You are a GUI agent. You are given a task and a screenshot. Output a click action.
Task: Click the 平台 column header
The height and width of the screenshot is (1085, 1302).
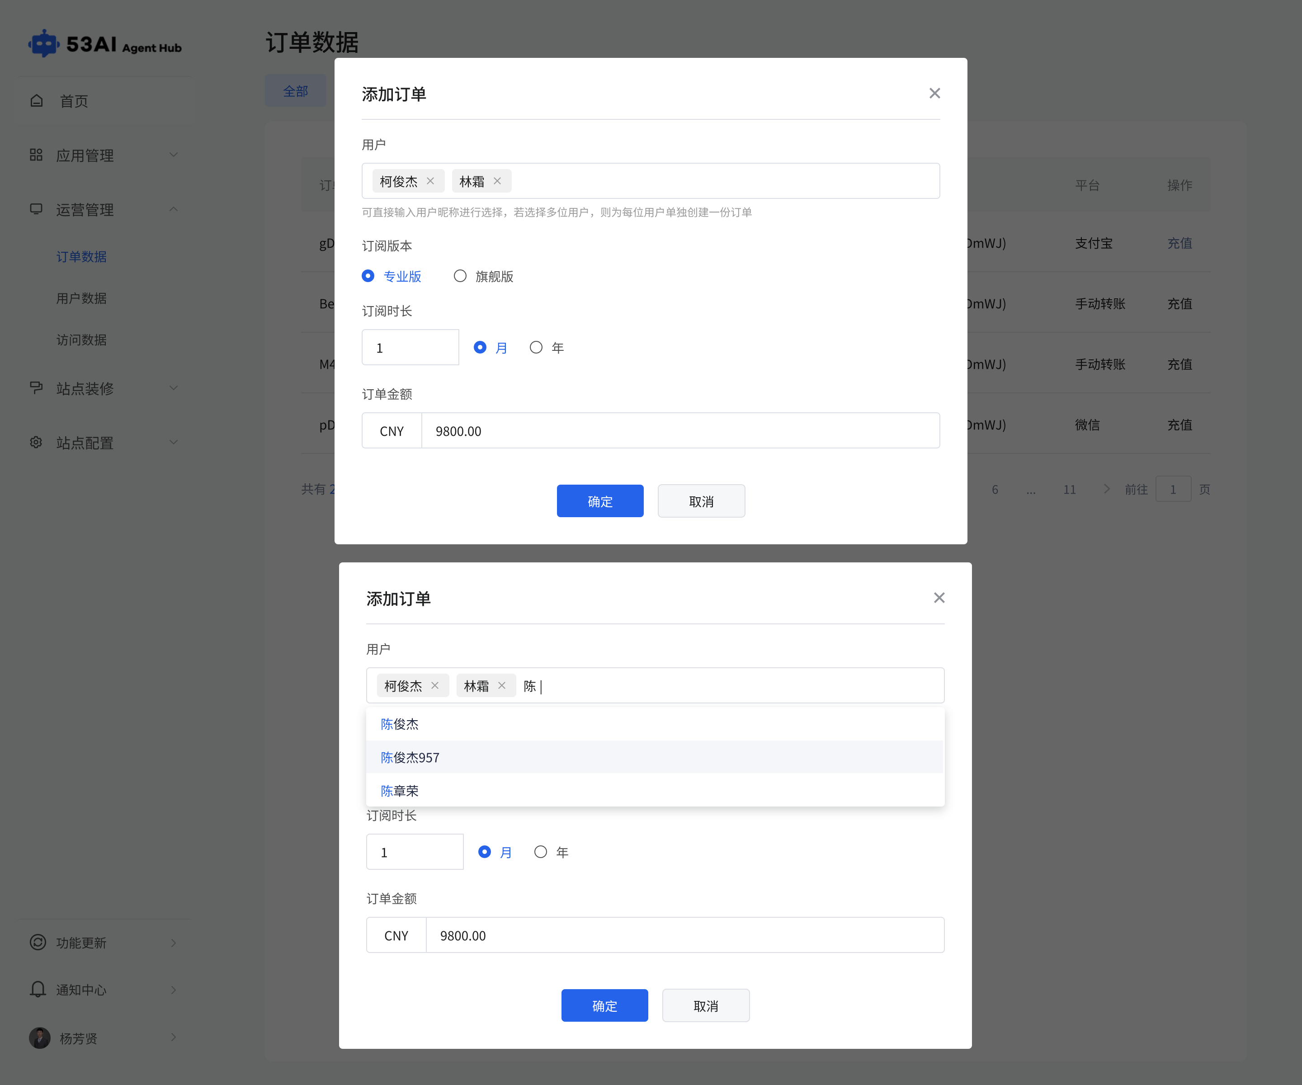[1087, 185]
